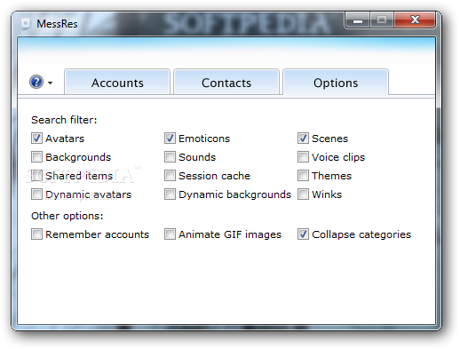This screenshot has width=460, height=349.
Task: Tick the Themes checkbox
Action: pyautogui.click(x=303, y=176)
